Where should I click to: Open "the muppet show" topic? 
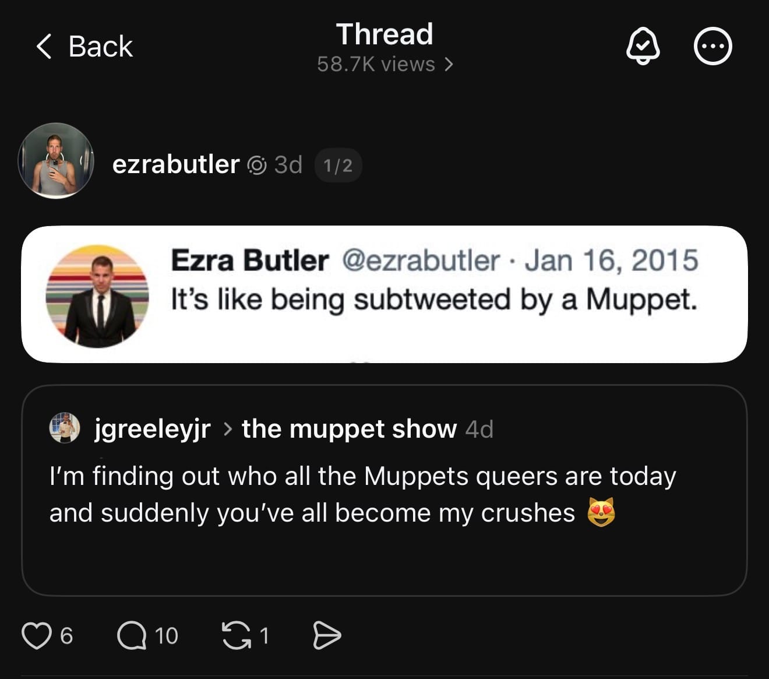pyautogui.click(x=349, y=429)
